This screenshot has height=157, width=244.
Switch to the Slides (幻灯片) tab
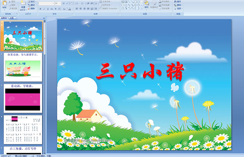click(4, 18)
